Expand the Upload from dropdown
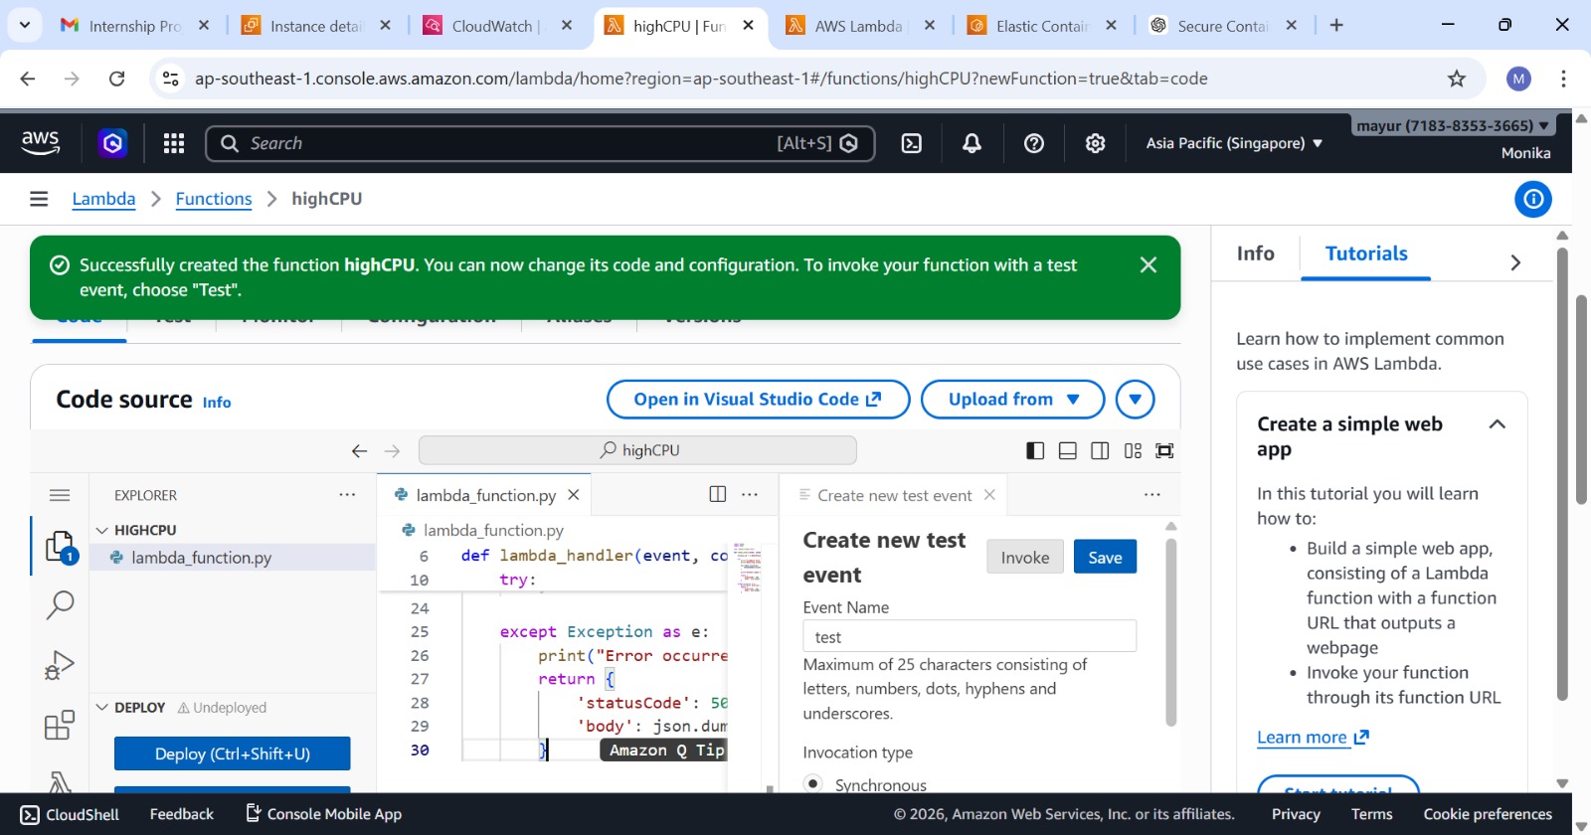Screen dimensions: 1591x835 [x=1012, y=400]
